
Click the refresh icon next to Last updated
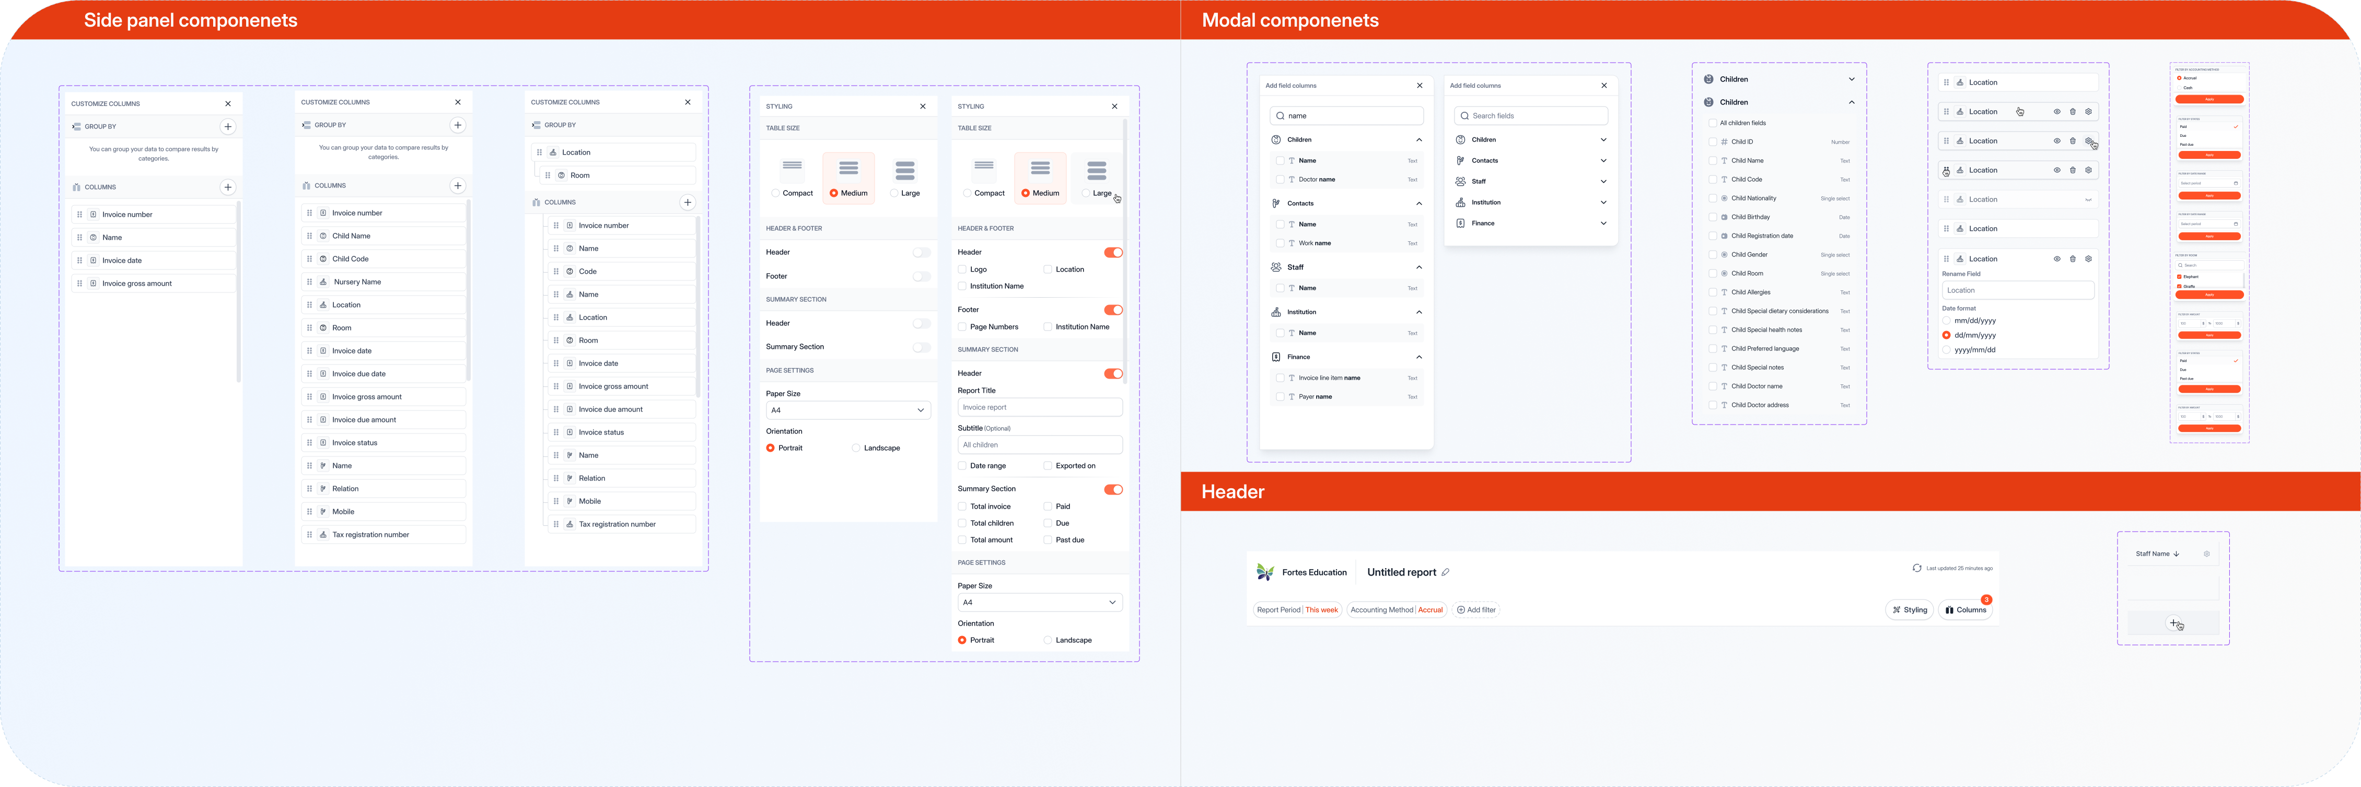(1916, 568)
